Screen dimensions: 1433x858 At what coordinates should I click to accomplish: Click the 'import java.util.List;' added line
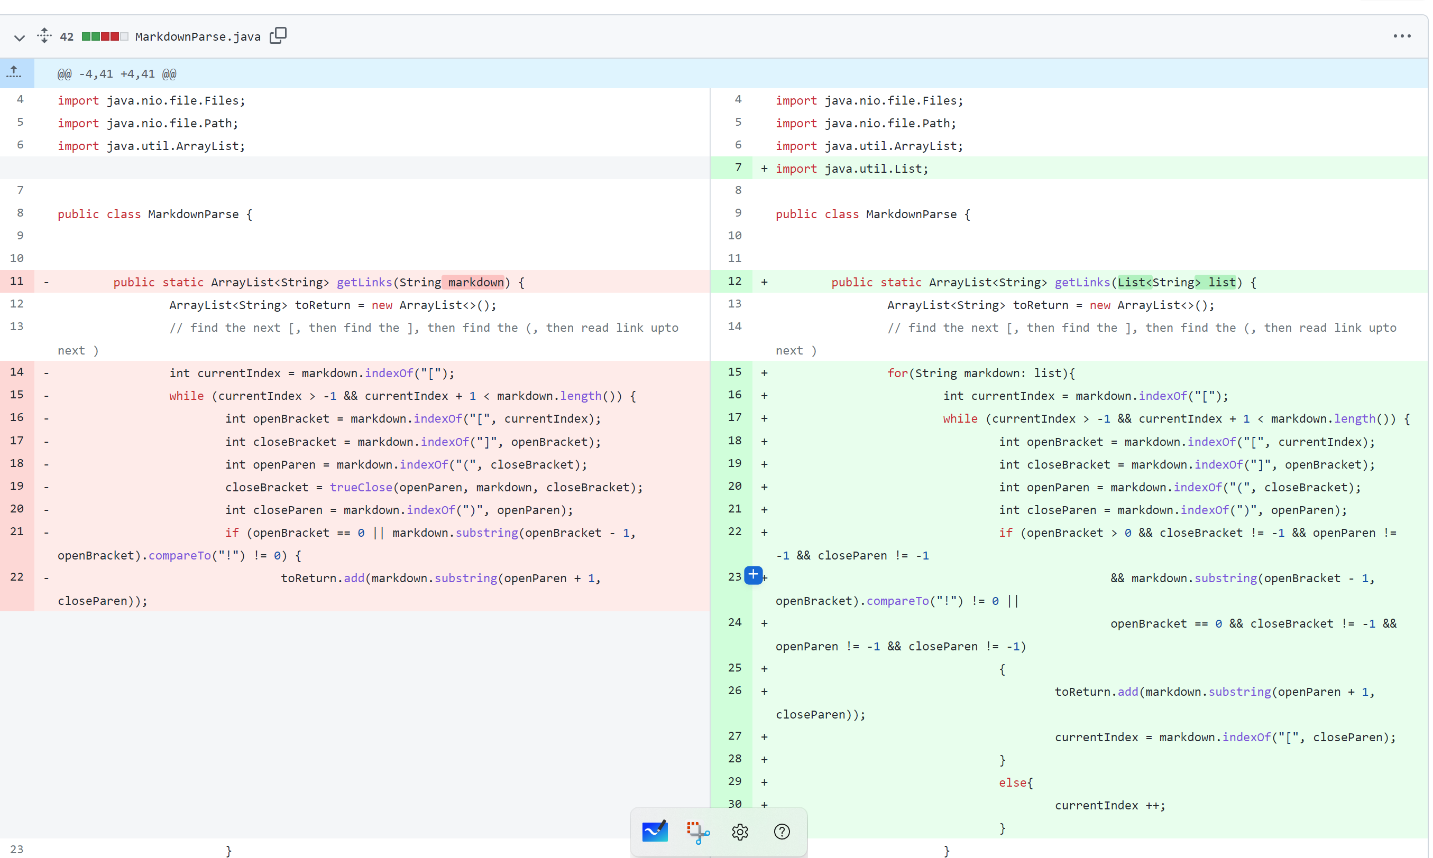(x=851, y=169)
